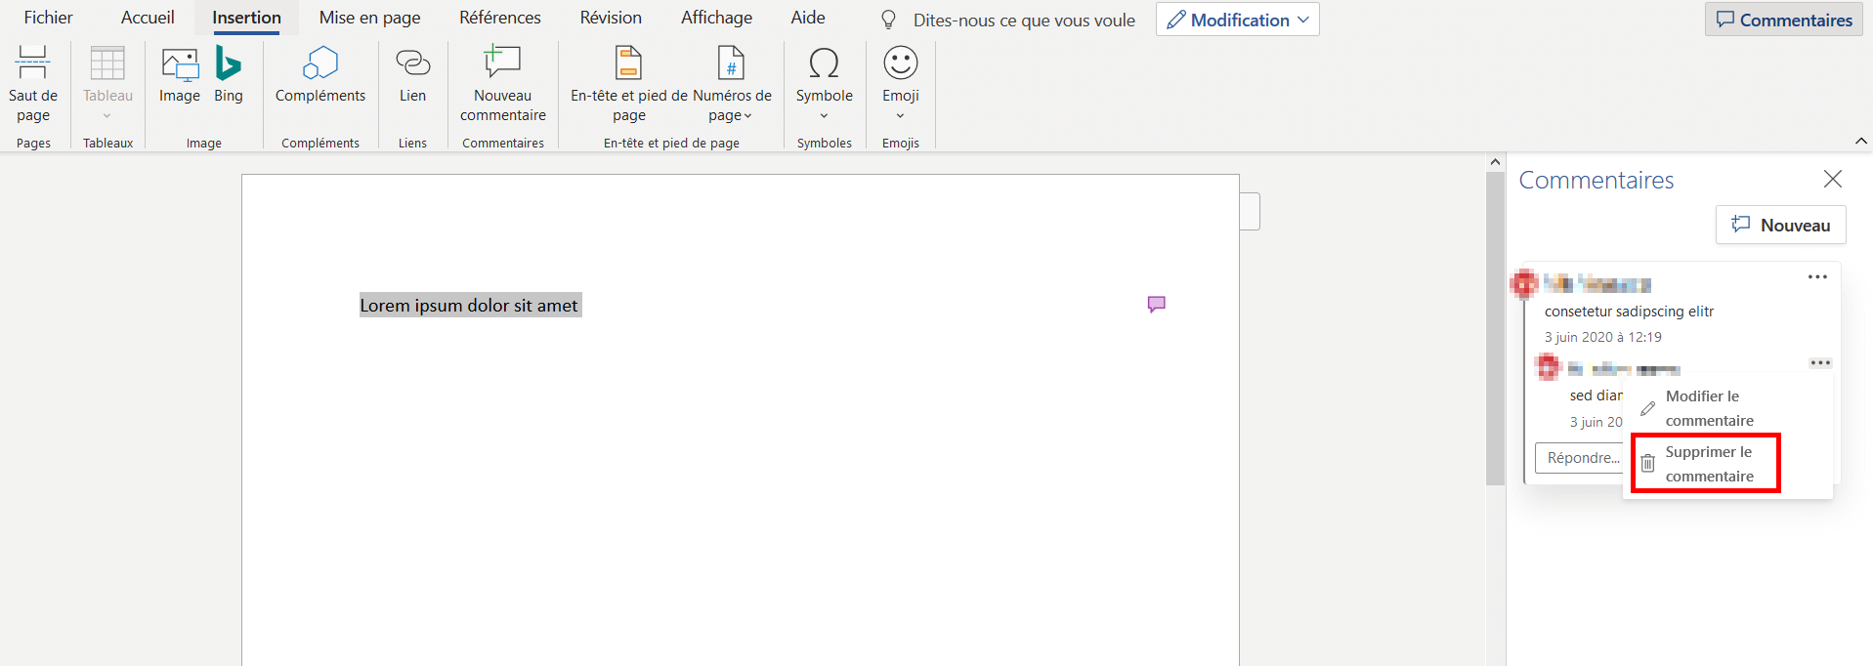Image resolution: width=1873 pixels, height=666 pixels.
Task: Switch to the Mise en page tab
Action: [369, 18]
